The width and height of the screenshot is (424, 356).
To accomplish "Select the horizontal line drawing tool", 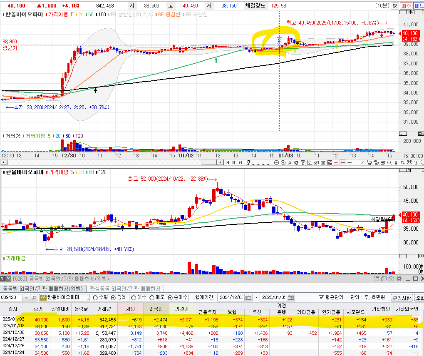I will [x=350, y=162].
